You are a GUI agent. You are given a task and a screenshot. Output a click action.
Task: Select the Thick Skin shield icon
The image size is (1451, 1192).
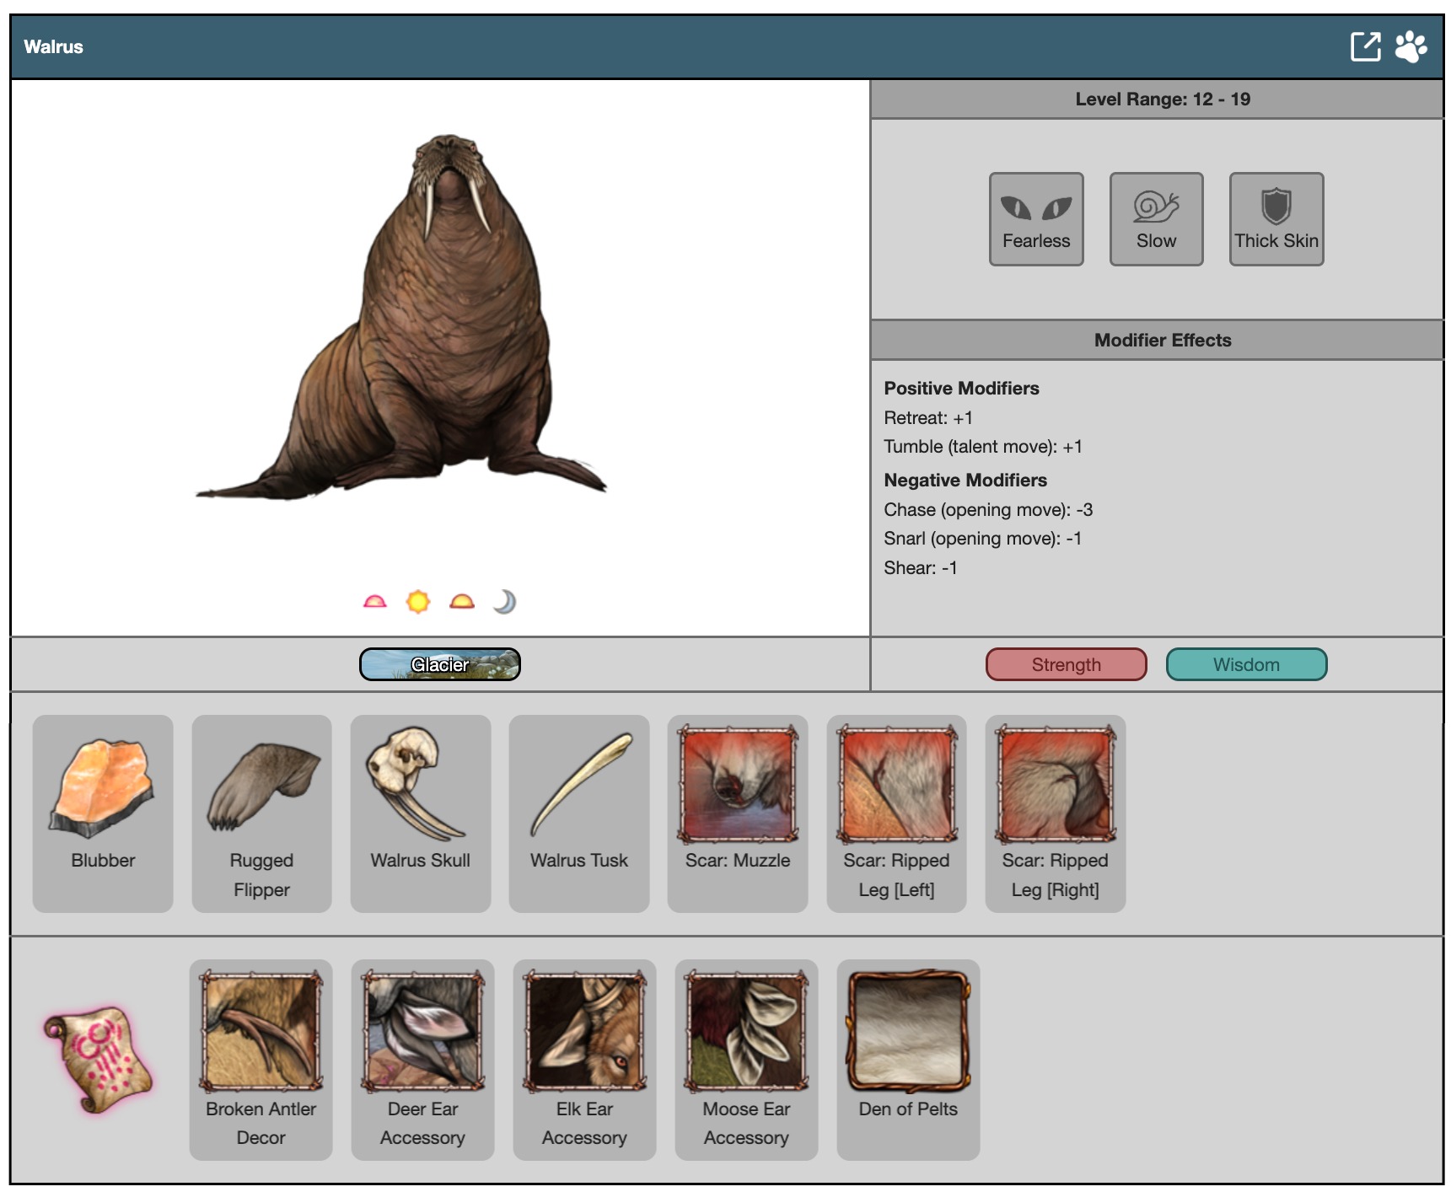(x=1276, y=219)
